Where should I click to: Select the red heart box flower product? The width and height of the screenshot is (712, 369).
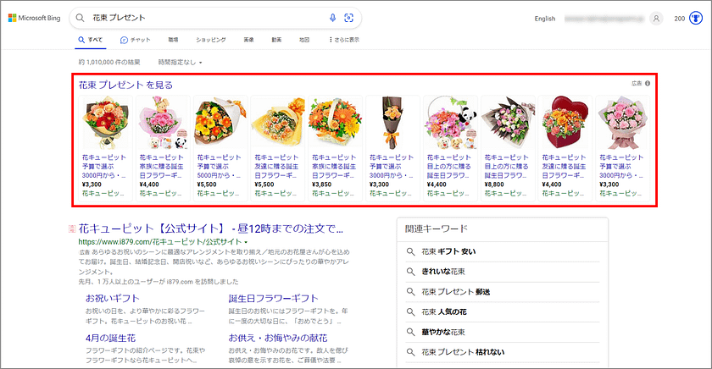point(563,121)
